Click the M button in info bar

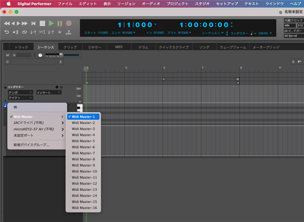pyautogui.click(x=8, y=55)
